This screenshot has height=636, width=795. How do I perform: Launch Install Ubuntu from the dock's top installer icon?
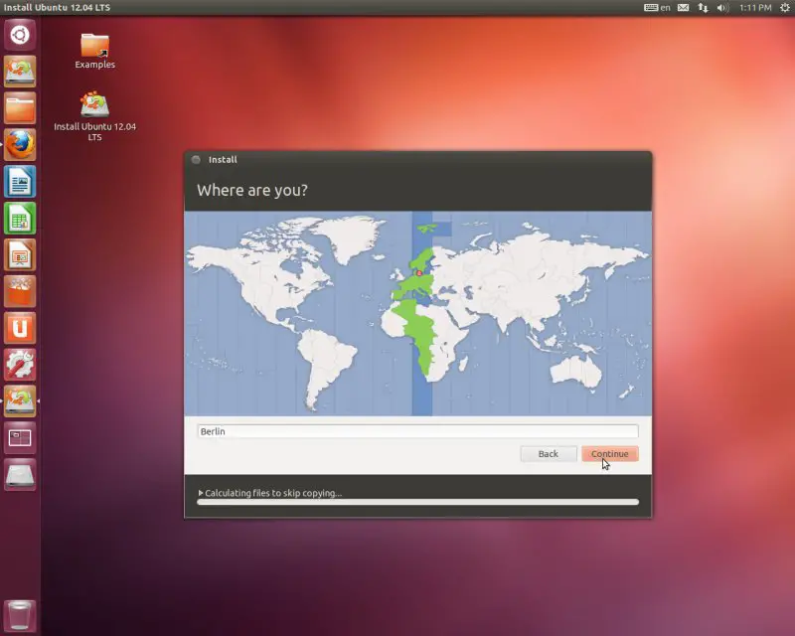[20, 72]
